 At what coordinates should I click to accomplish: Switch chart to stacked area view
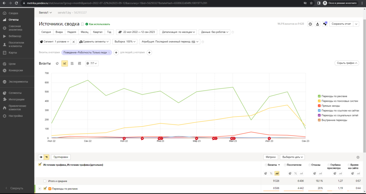pyautogui.click(x=72, y=63)
